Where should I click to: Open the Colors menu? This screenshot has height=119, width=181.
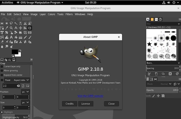51,14
